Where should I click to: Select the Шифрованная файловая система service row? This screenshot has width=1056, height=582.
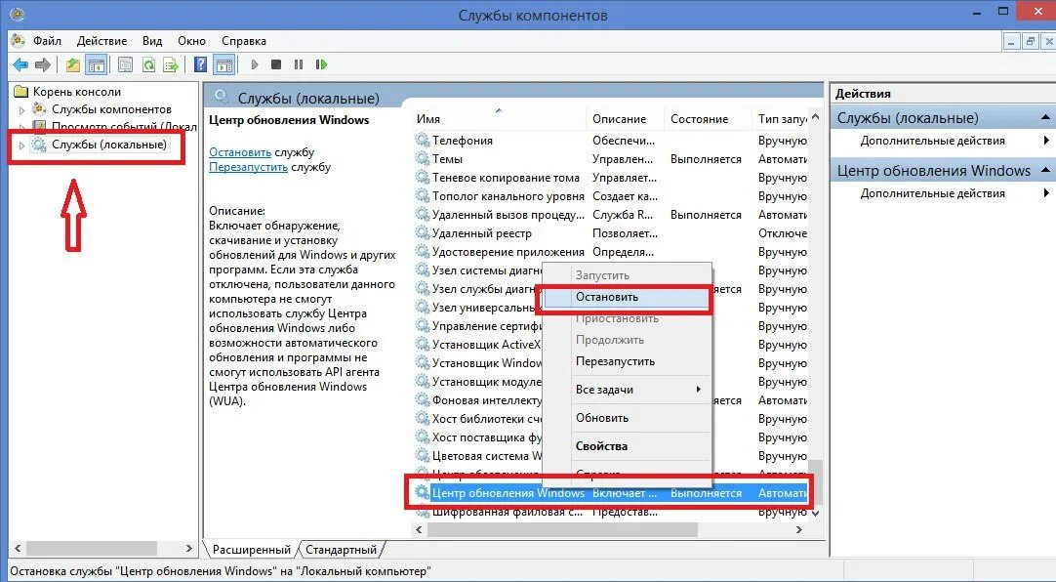point(611,512)
